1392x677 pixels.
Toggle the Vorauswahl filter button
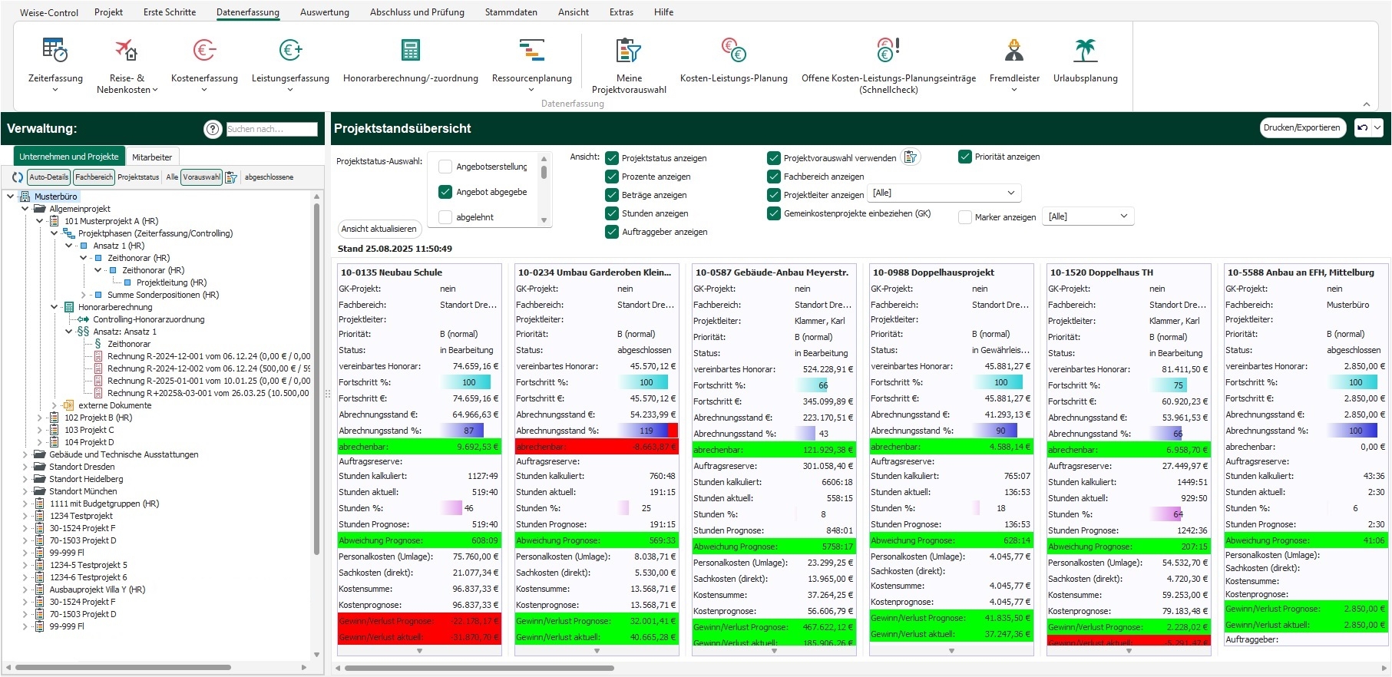pyautogui.click(x=201, y=177)
